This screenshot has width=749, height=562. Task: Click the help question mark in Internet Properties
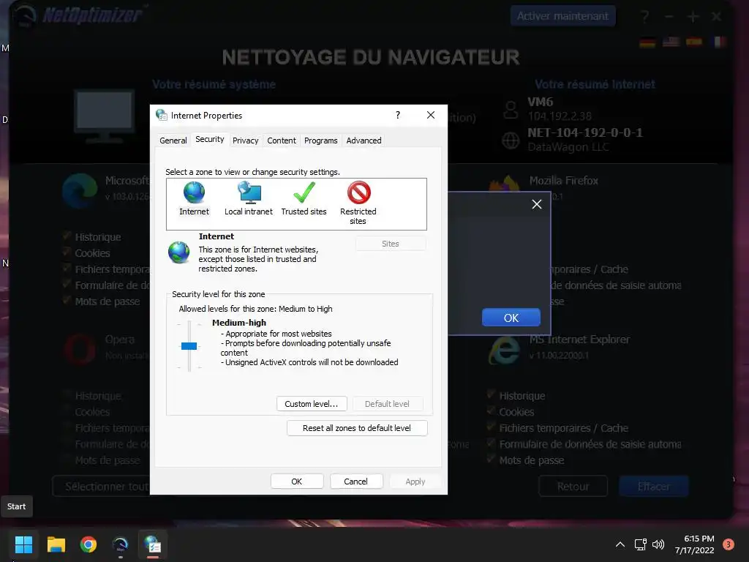pos(398,115)
